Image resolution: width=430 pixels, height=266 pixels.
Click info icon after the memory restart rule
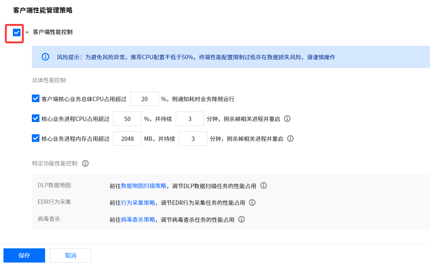click(290, 139)
